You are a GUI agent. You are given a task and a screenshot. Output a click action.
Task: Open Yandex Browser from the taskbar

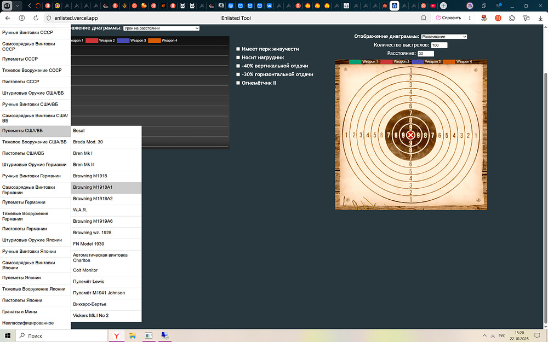click(x=117, y=335)
